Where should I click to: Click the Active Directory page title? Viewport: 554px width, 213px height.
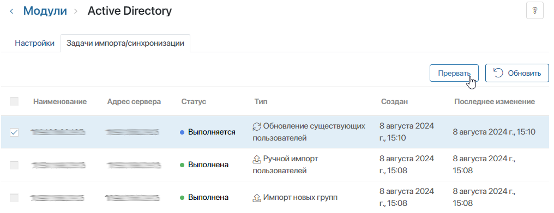coord(130,11)
